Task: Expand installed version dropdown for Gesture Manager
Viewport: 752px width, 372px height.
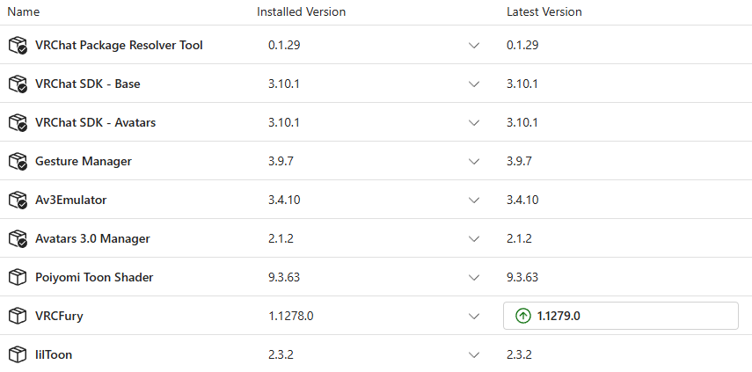Action: point(474,162)
